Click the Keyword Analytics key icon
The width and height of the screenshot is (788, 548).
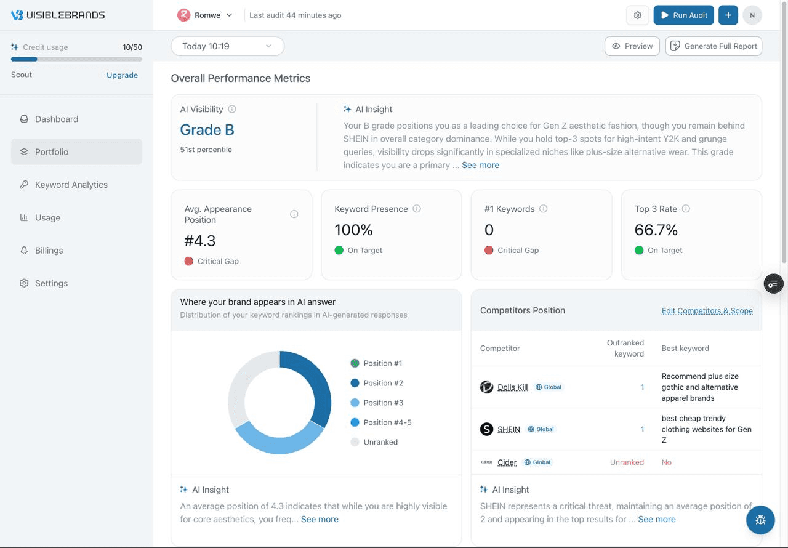24,185
